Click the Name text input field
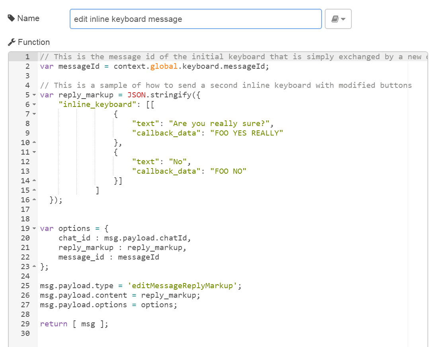 pyautogui.click(x=195, y=19)
